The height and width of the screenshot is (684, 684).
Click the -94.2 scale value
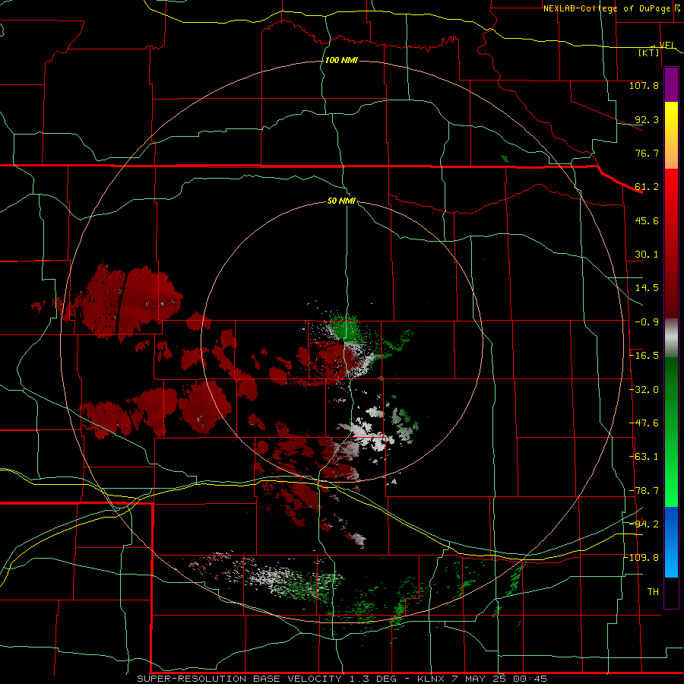(x=644, y=524)
